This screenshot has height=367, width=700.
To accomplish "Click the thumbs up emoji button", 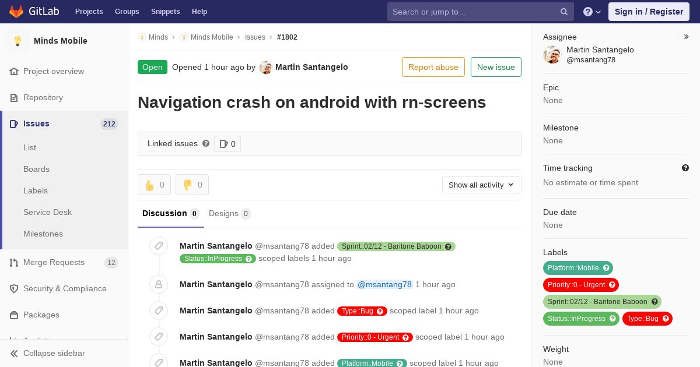I will [154, 185].
